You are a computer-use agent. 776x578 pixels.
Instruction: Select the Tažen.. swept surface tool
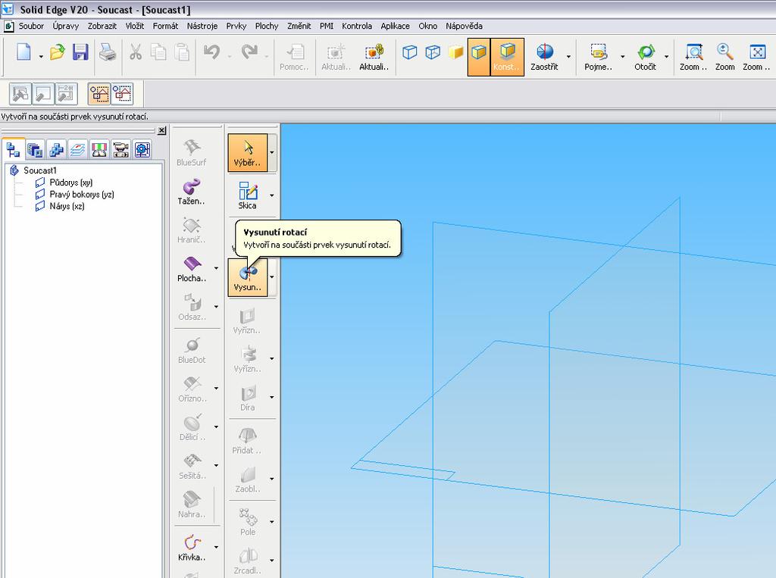pyautogui.click(x=192, y=192)
